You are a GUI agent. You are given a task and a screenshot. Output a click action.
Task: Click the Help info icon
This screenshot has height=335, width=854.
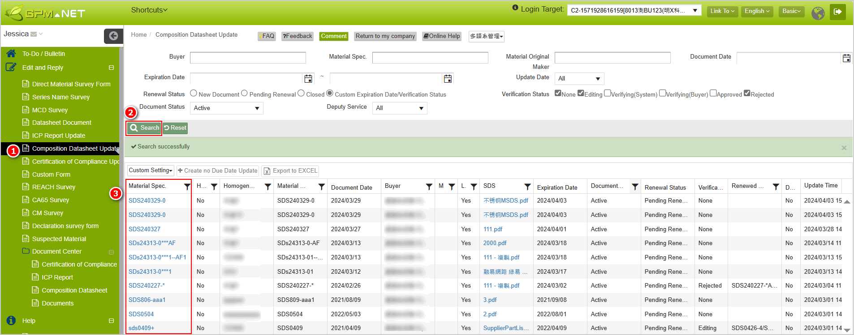(11, 320)
